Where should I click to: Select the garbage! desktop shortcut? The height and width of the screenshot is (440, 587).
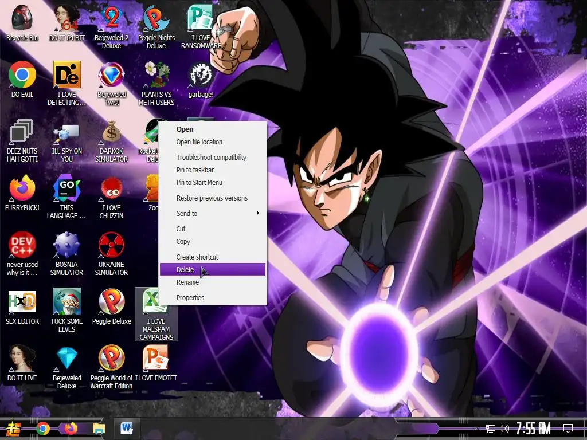click(x=201, y=79)
